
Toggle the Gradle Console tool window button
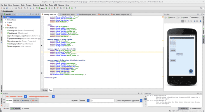[196, 108]
